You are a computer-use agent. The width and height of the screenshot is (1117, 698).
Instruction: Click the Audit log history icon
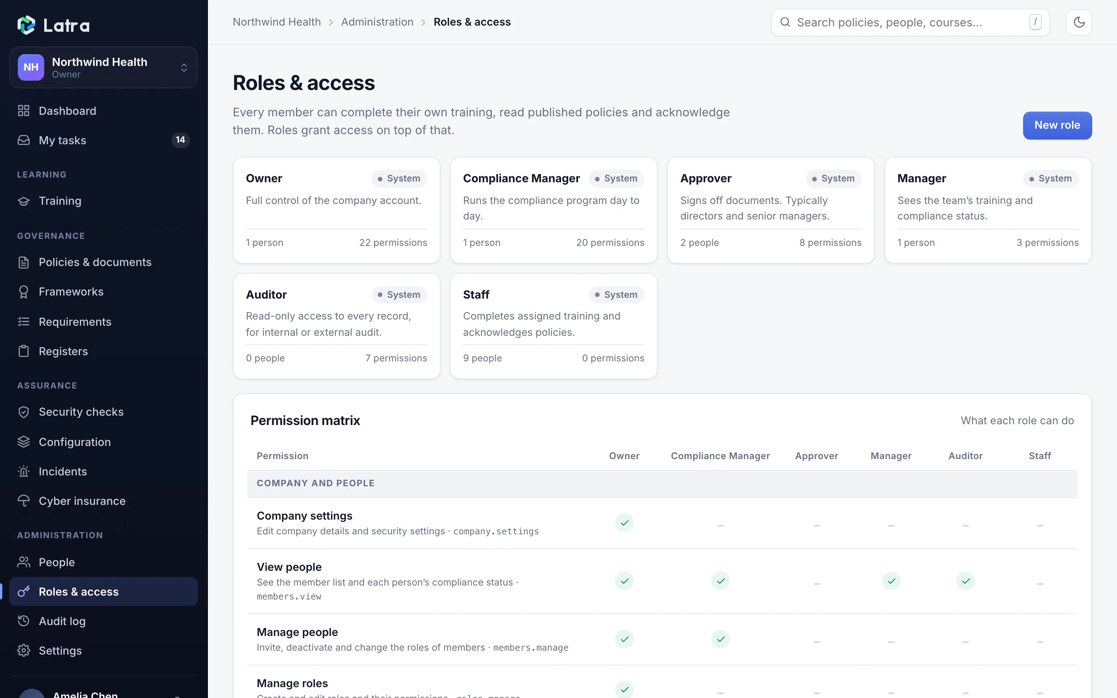tap(24, 621)
